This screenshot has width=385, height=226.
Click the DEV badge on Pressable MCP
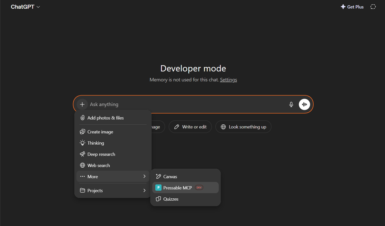[199, 188]
